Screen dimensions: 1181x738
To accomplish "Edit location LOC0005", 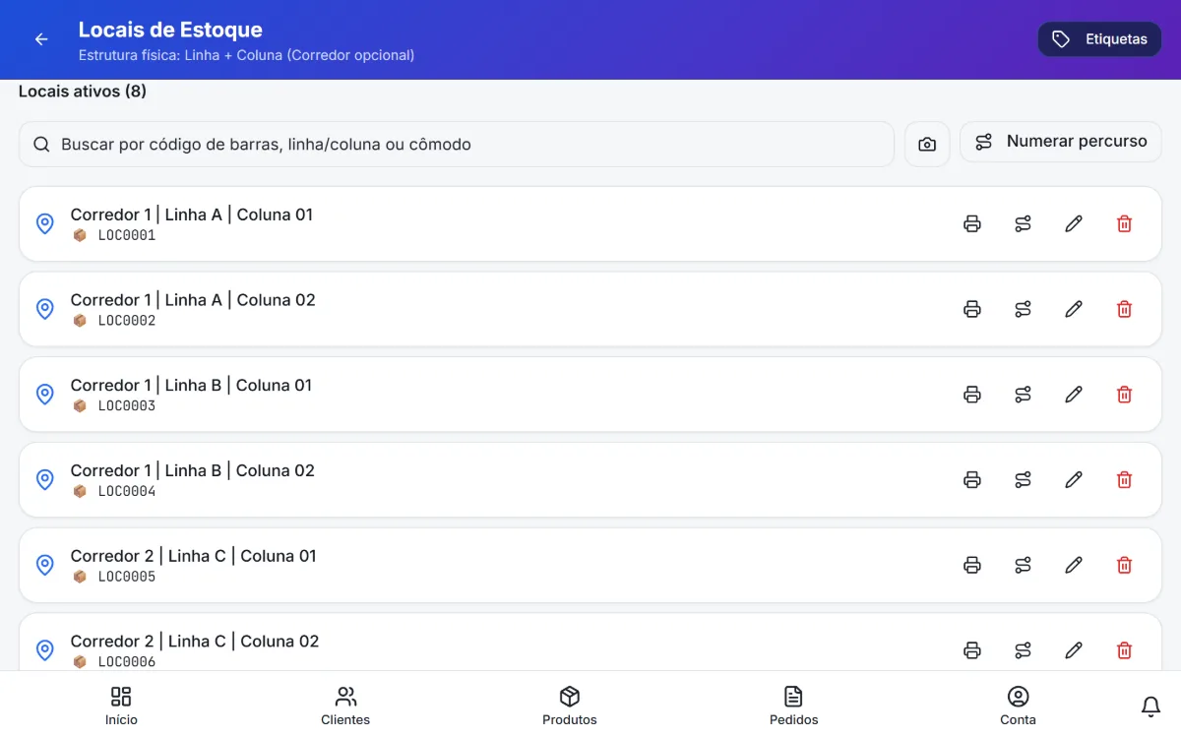I will tap(1074, 565).
